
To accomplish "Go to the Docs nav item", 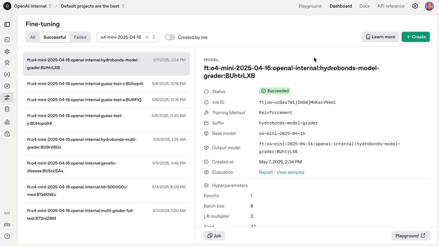I will tap(364, 6).
